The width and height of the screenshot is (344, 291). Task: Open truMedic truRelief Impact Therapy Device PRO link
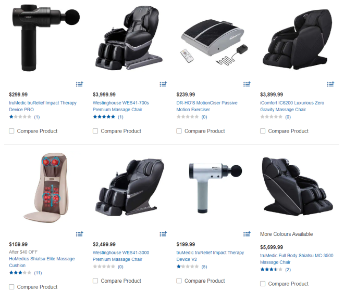(x=43, y=106)
